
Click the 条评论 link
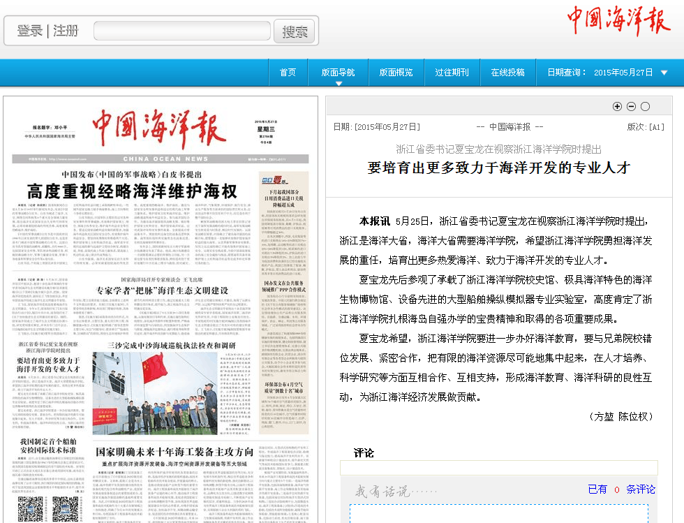[x=641, y=489]
